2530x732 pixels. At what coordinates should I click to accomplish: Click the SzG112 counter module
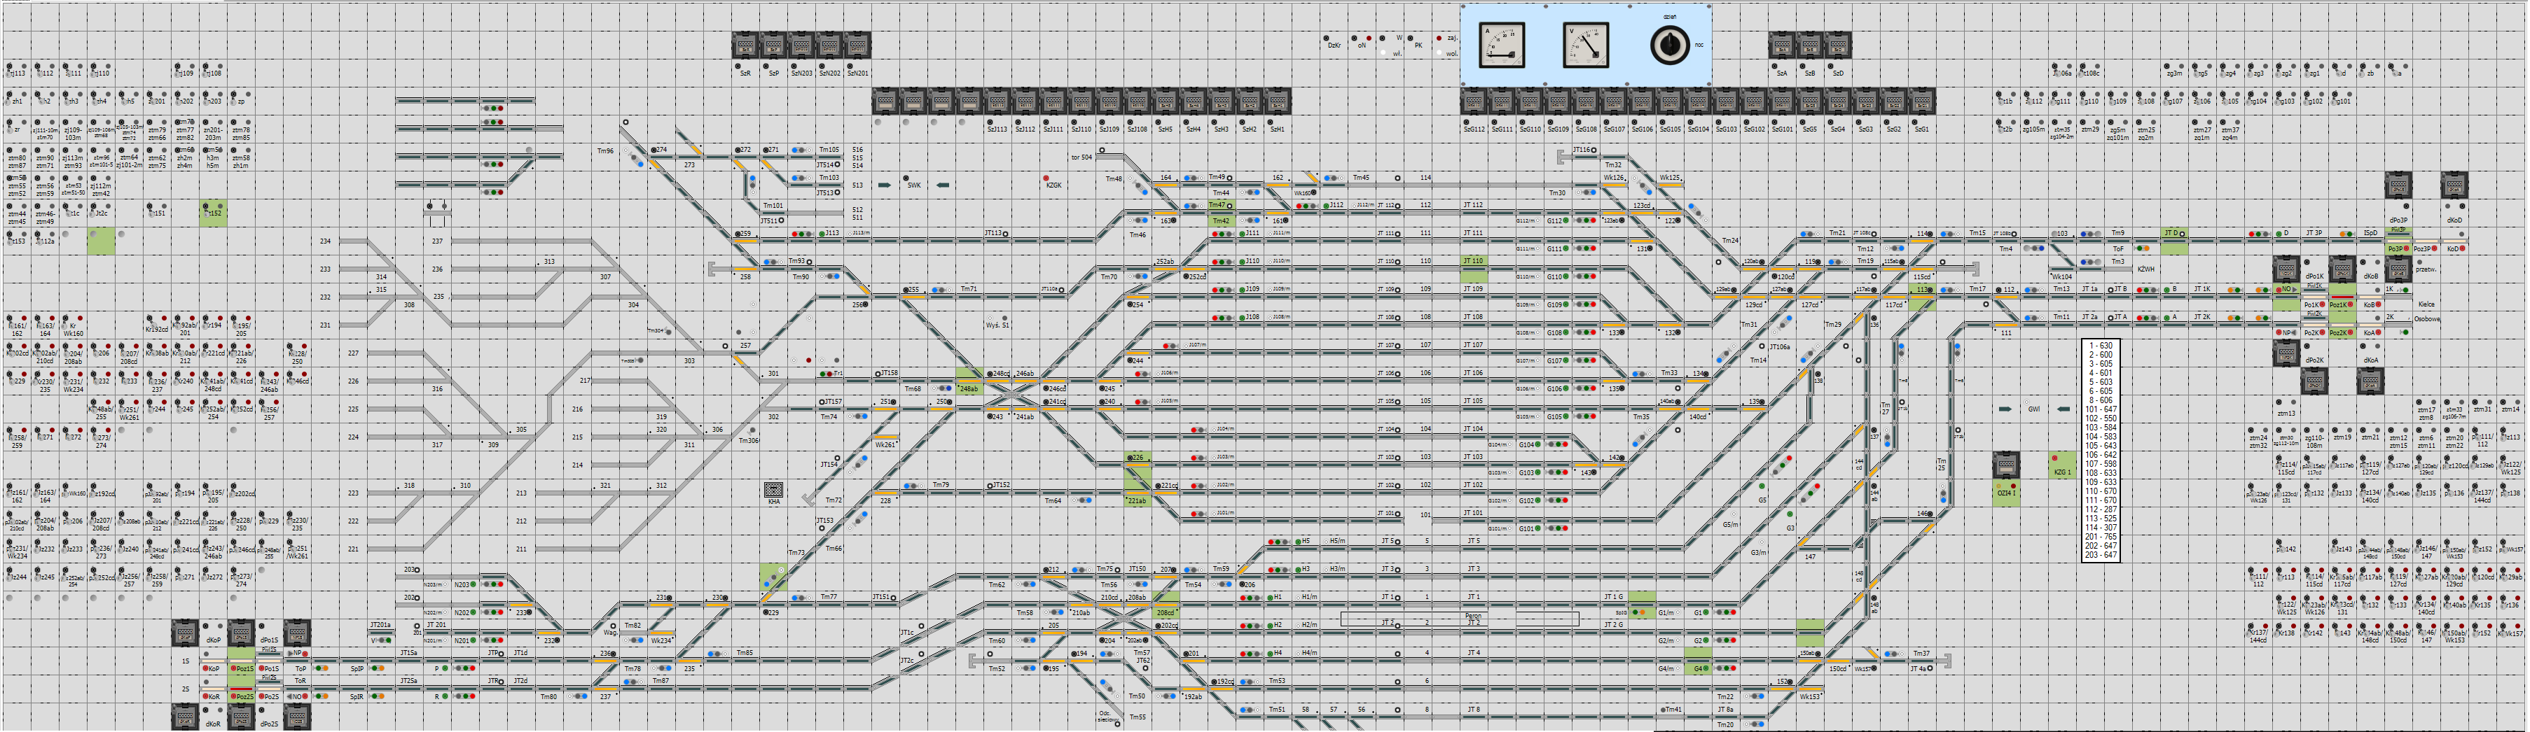pyautogui.click(x=1473, y=102)
